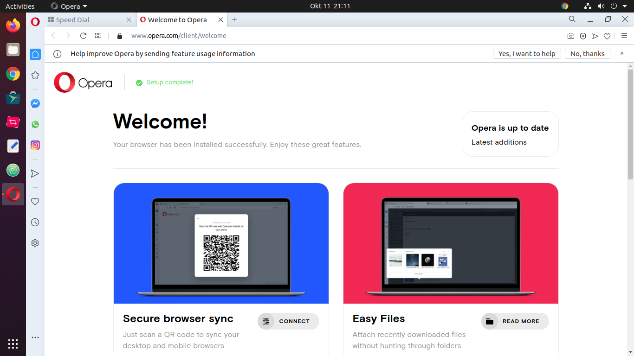Open Settings gear icon in sidebar
The image size is (634, 356).
click(35, 243)
